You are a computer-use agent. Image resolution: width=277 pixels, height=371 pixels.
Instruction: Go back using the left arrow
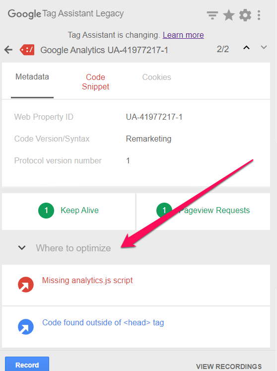pos(8,50)
